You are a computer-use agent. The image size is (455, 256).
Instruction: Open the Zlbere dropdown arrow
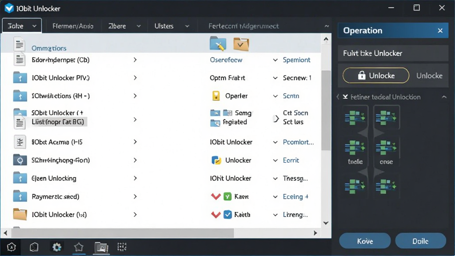click(x=139, y=26)
